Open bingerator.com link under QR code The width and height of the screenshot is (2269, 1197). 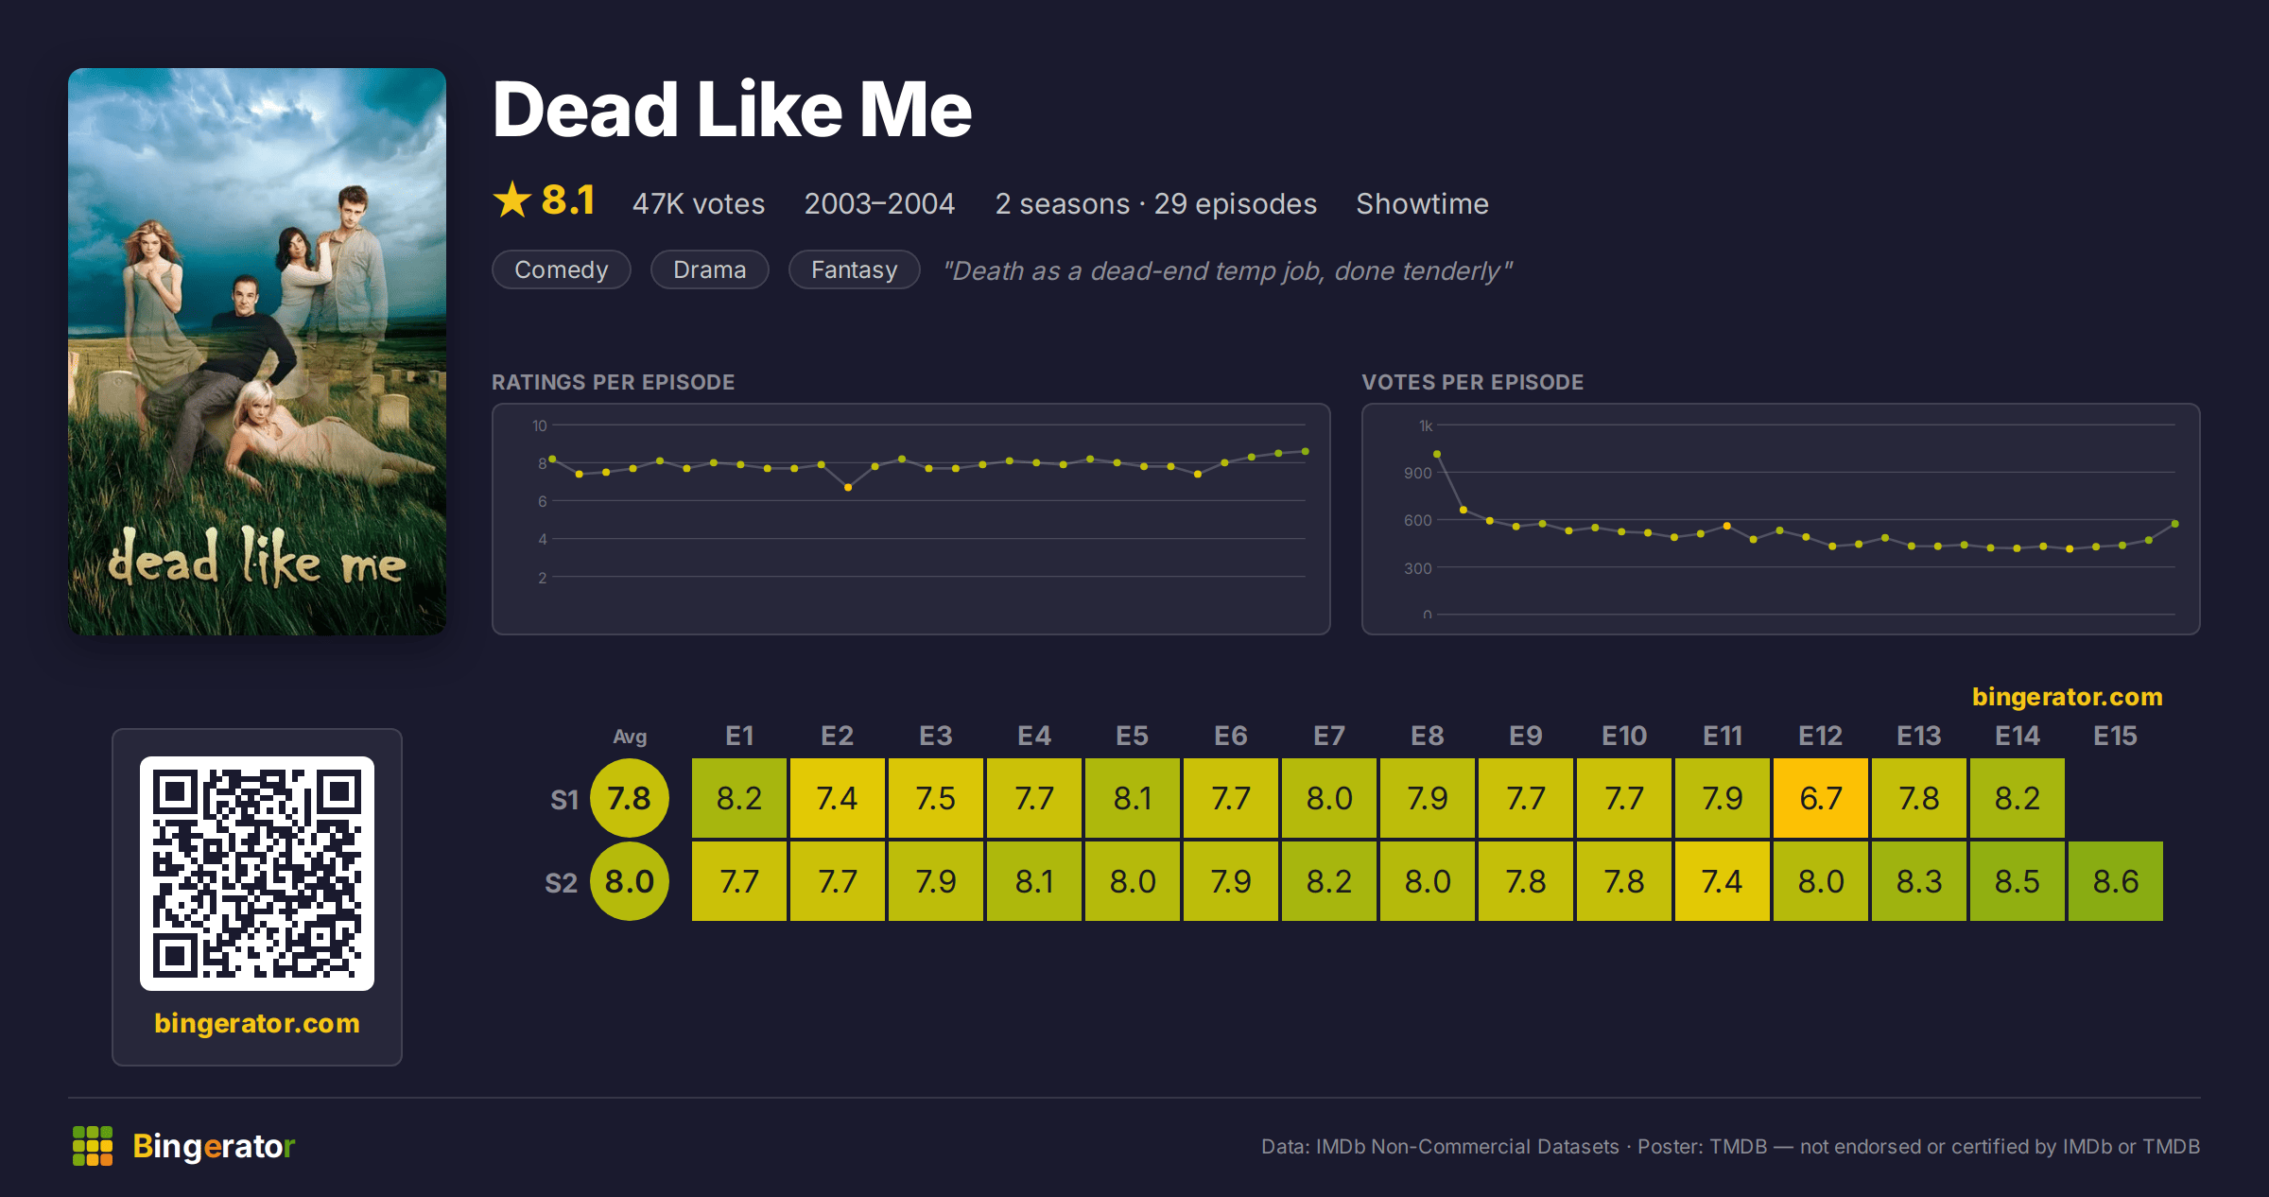tap(257, 1023)
